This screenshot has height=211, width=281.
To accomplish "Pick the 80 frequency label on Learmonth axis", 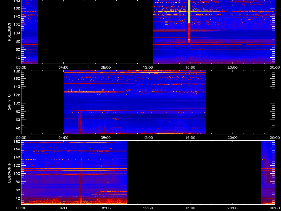I will pos(18,182).
